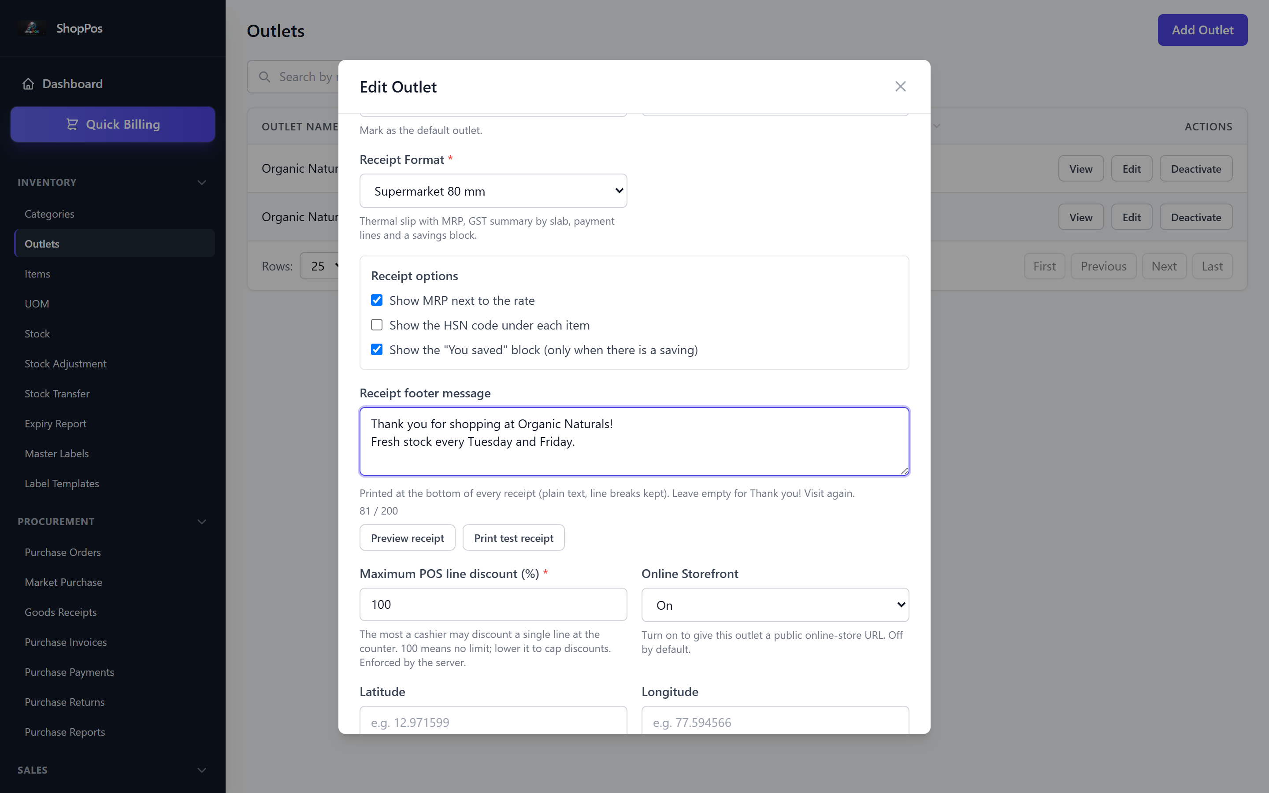Expand the Sales section chevron
Image resolution: width=1269 pixels, height=793 pixels.
point(202,771)
